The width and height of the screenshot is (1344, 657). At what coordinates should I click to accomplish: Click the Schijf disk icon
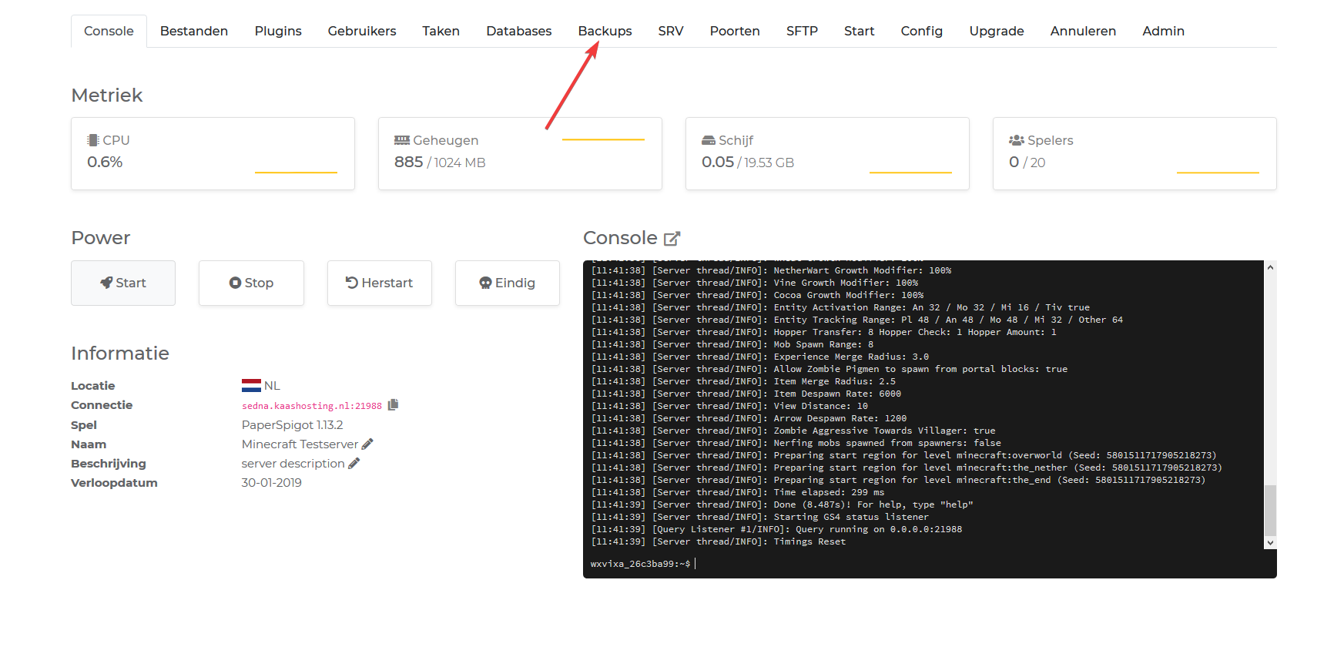(x=709, y=140)
